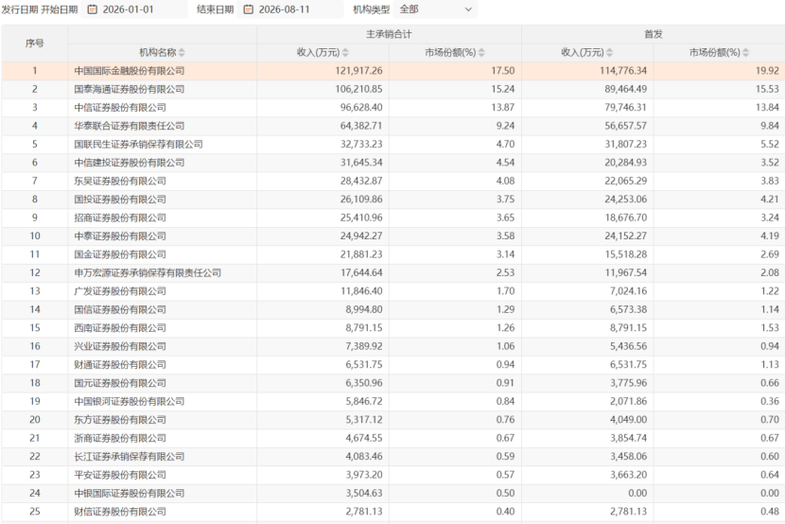The width and height of the screenshot is (785, 524).
Task: Select row 华泰联合证券有限责任公司
Action: pos(392,126)
